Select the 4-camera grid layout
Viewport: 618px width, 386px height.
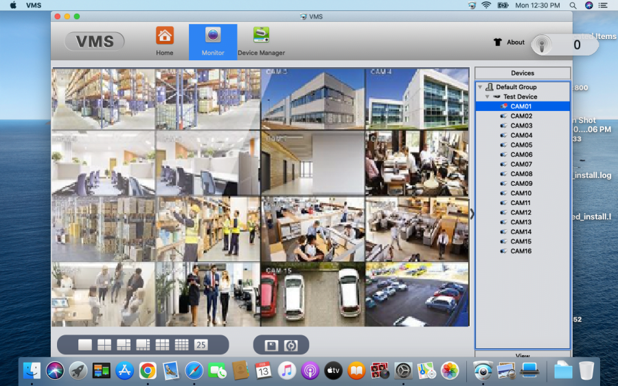[104, 345]
